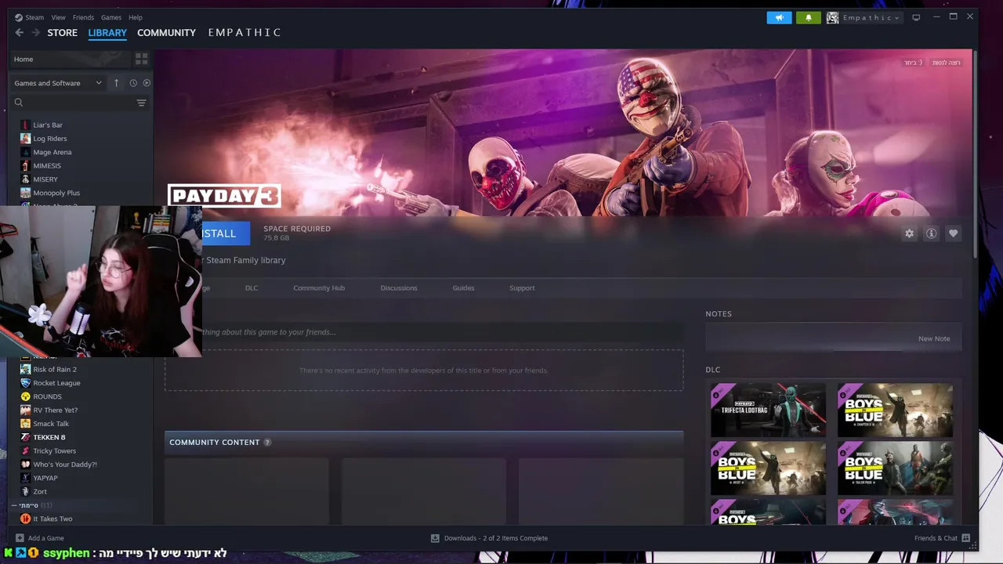Open Trifecta Lootbag DLC thumbnail
Screen dimensions: 1003x564
[x=768, y=410]
